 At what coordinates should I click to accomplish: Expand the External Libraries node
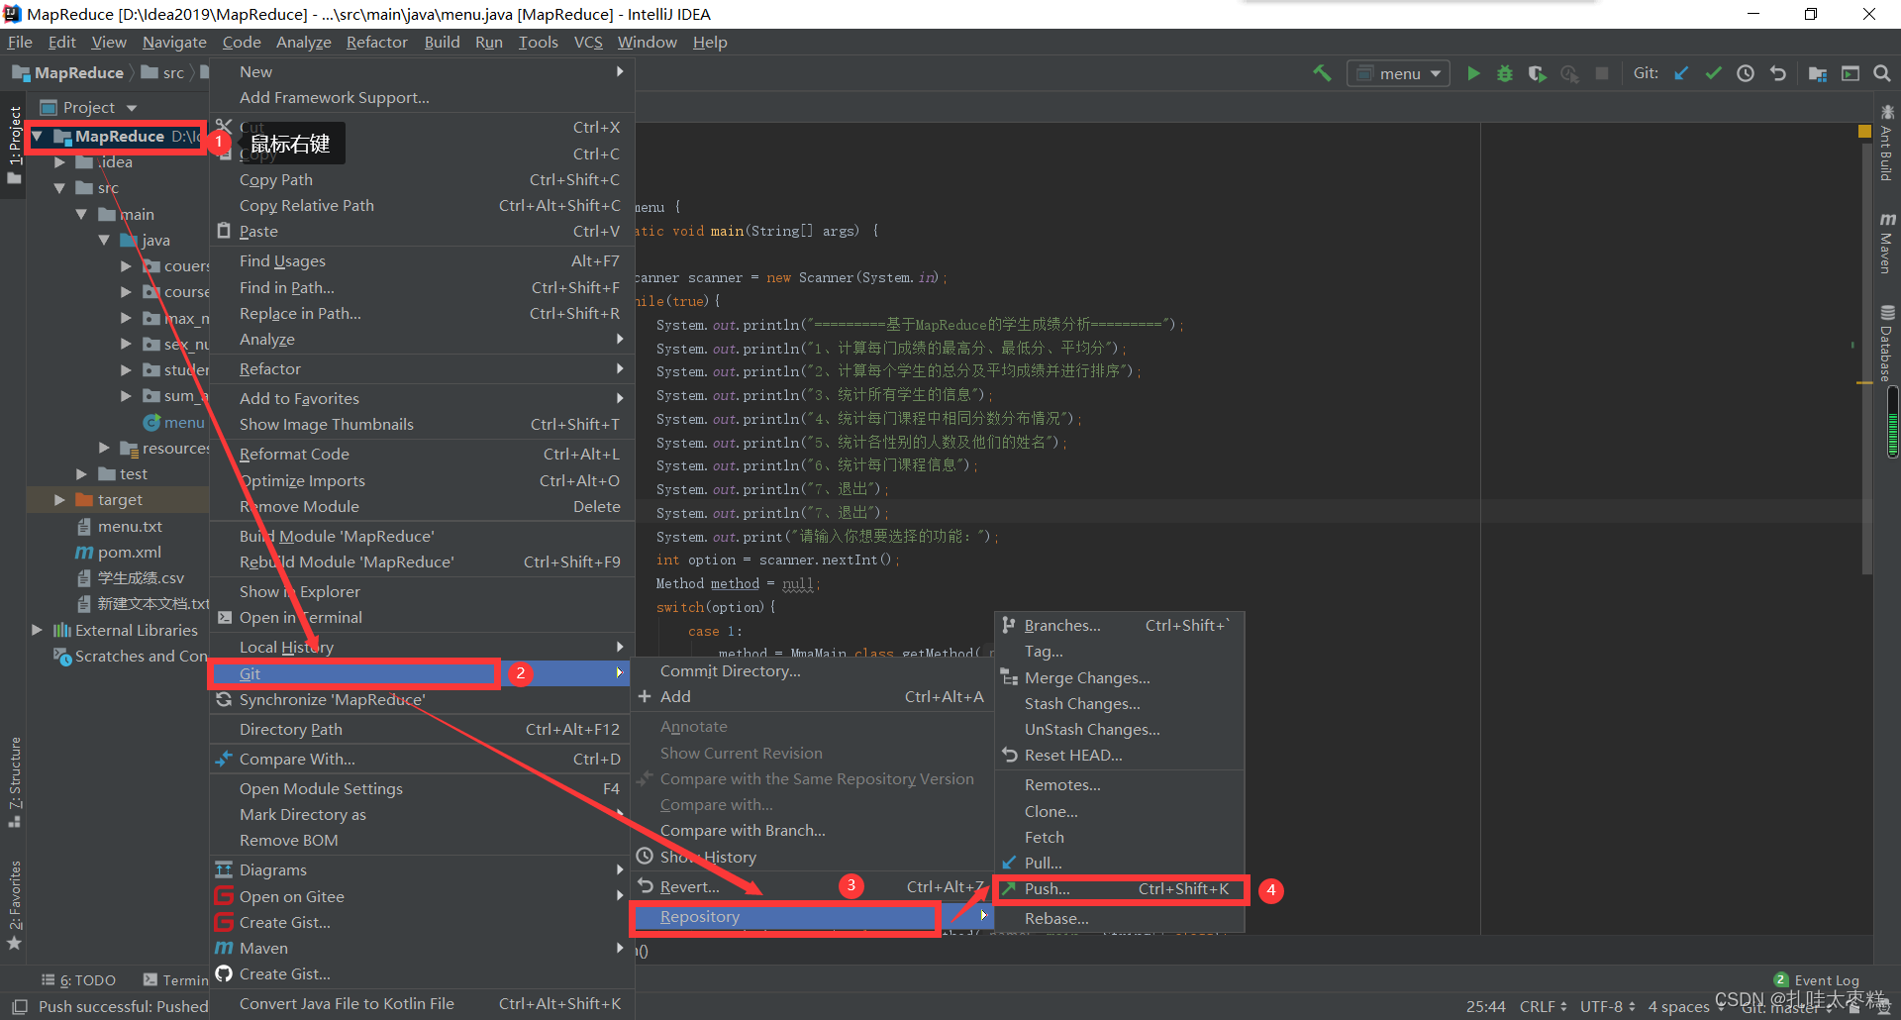click(x=37, y=629)
